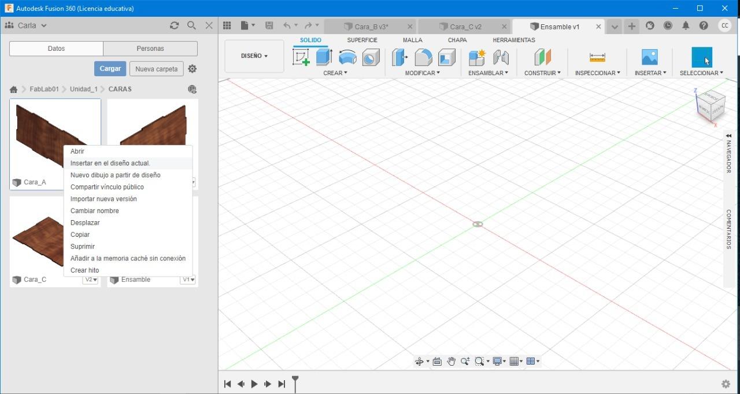
Task: Redo the last action
Action: click(x=309, y=25)
